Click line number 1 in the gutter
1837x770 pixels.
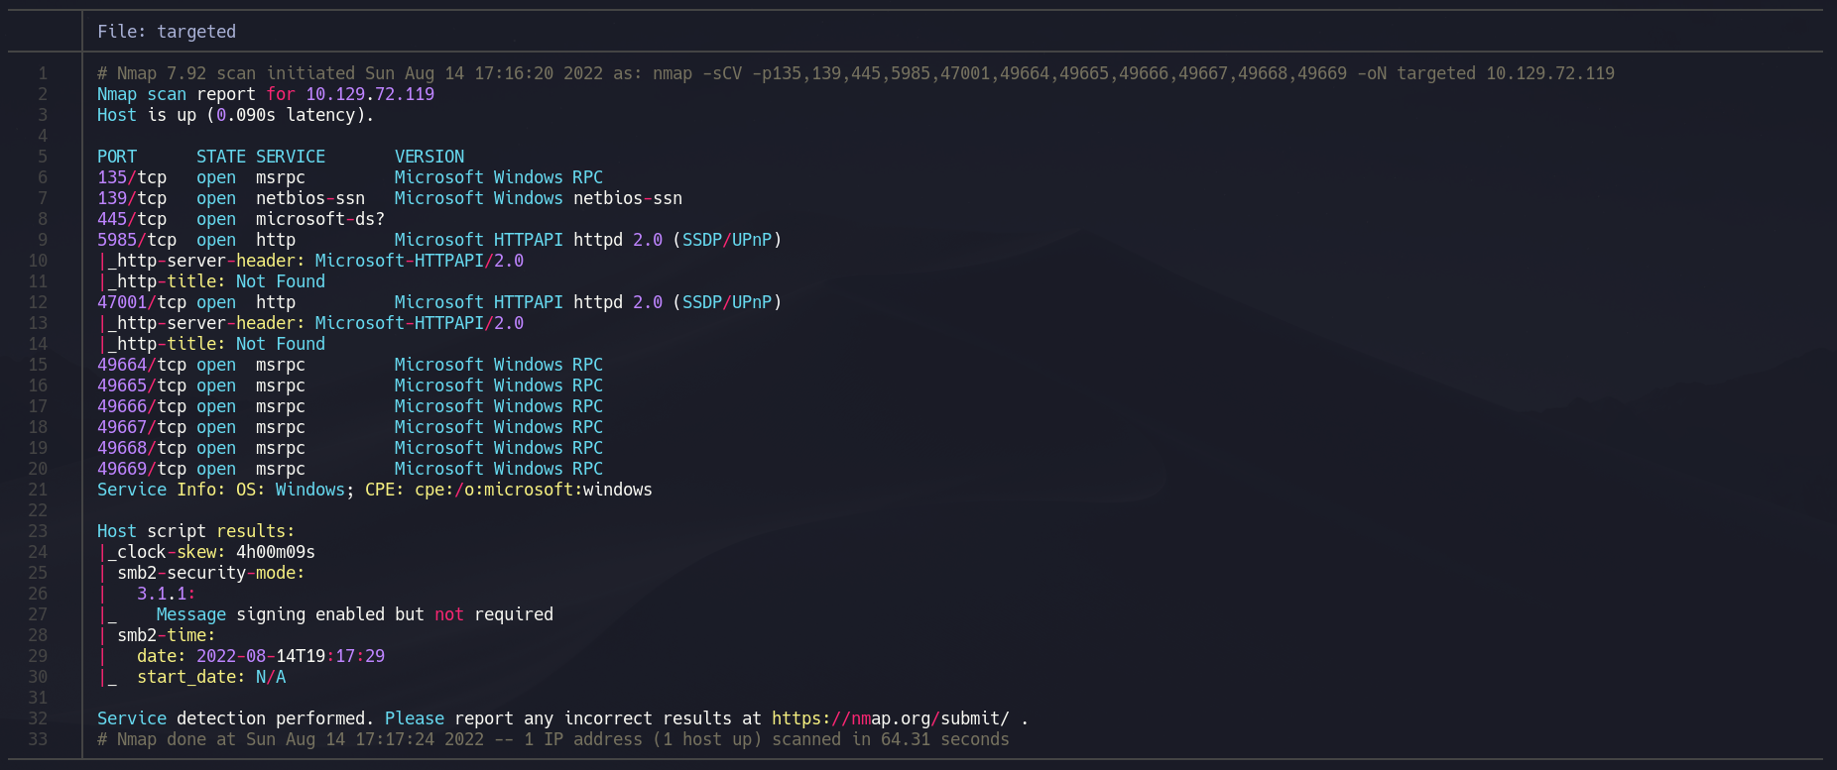point(43,73)
